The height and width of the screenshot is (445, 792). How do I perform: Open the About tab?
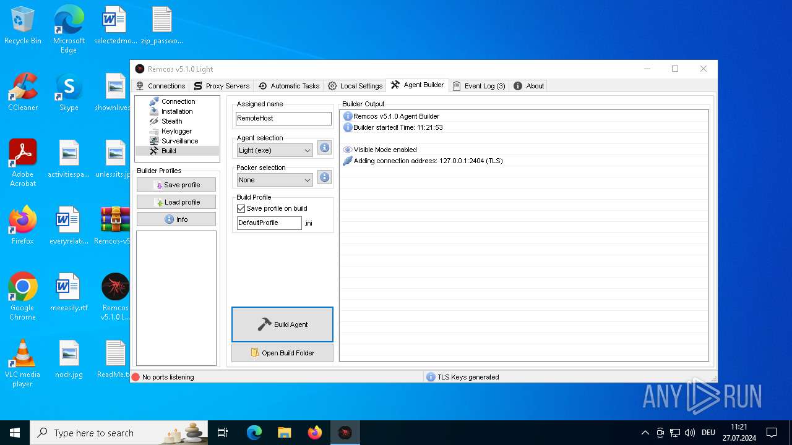(528, 86)
